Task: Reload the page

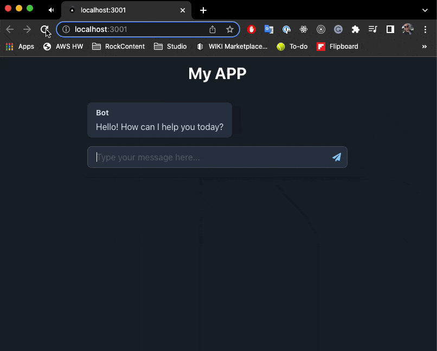Action: pyautogui.click(x=44, y=29)
